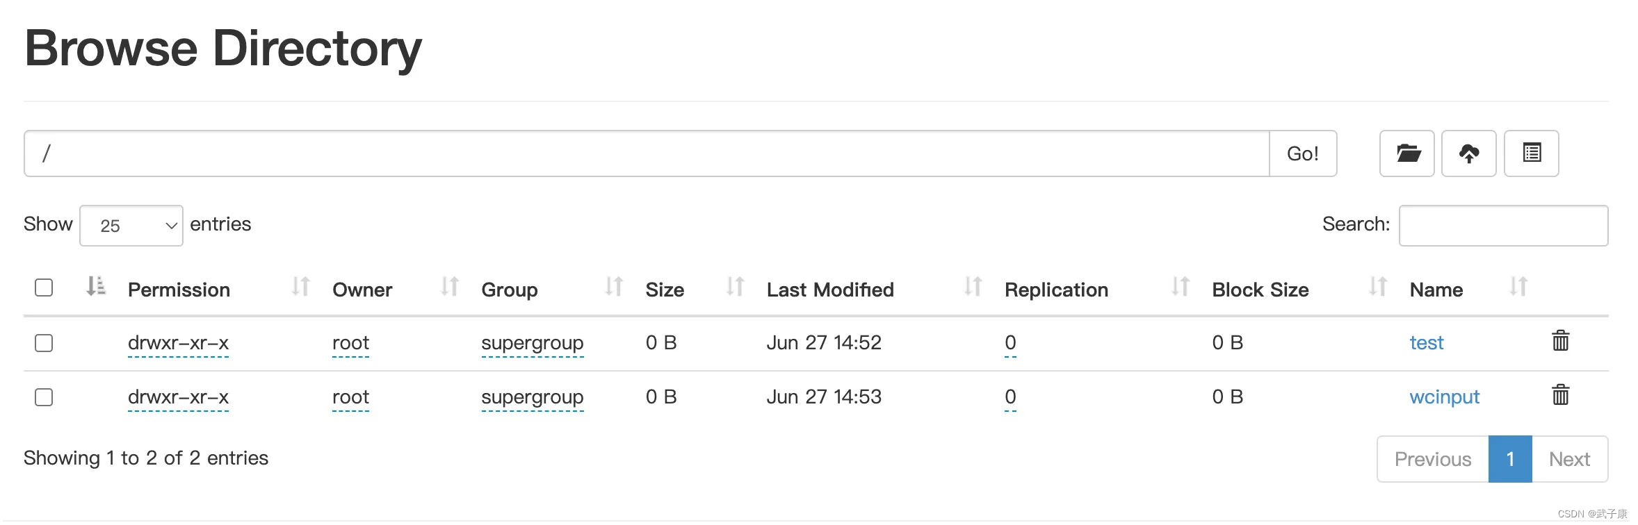Viewport: 1638px width, 525px height.
Task: Click the Search input field
Action: click(x=1503, y=226)
